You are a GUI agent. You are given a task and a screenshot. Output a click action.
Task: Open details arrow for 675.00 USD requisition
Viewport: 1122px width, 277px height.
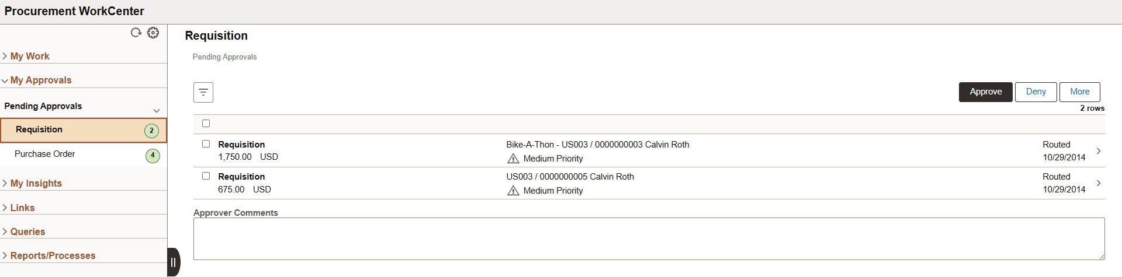(x=1099, y=183)
